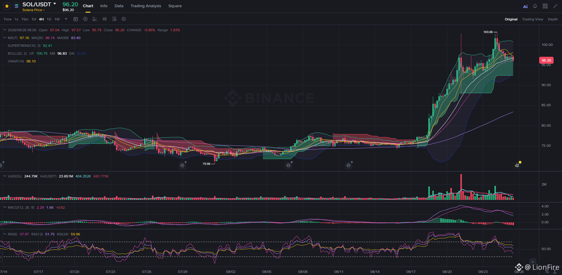Toggle the auto-scale vertical arrows icon
562x275 pixels.
coord(555,272)
